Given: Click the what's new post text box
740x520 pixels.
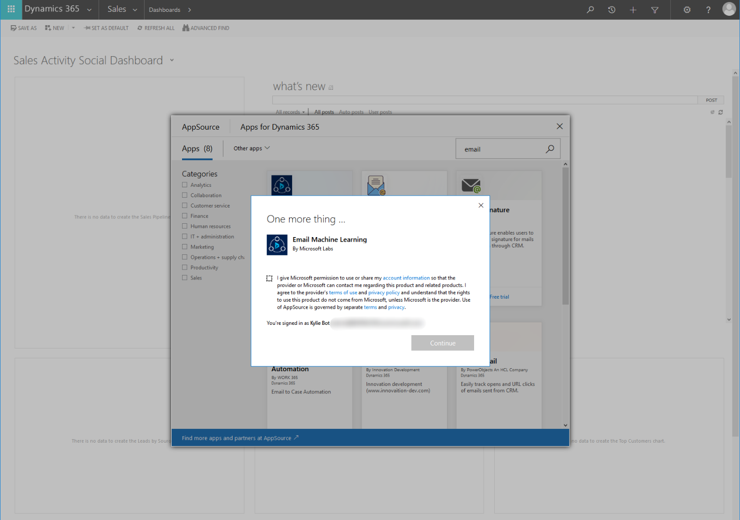Looking at the screenshot, I should click(485, 100).
